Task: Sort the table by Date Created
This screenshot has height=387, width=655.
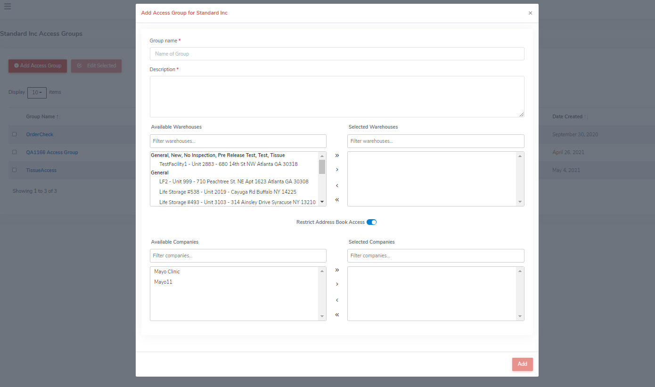Action: 567,116
